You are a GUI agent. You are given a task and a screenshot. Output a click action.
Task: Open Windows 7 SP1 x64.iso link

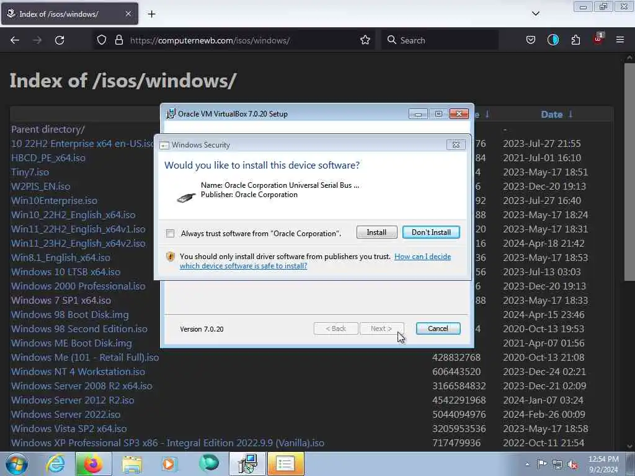point(61,301)
